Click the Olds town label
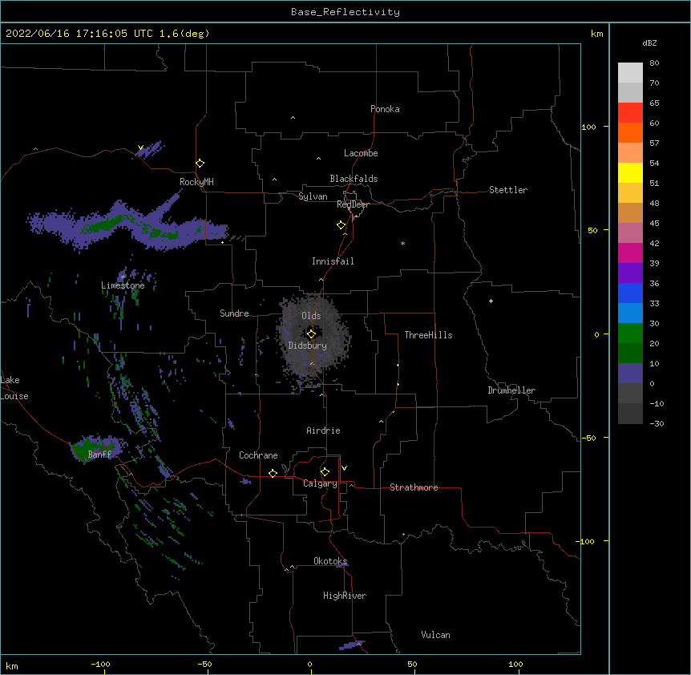The image size is (691, 675). 311,316
